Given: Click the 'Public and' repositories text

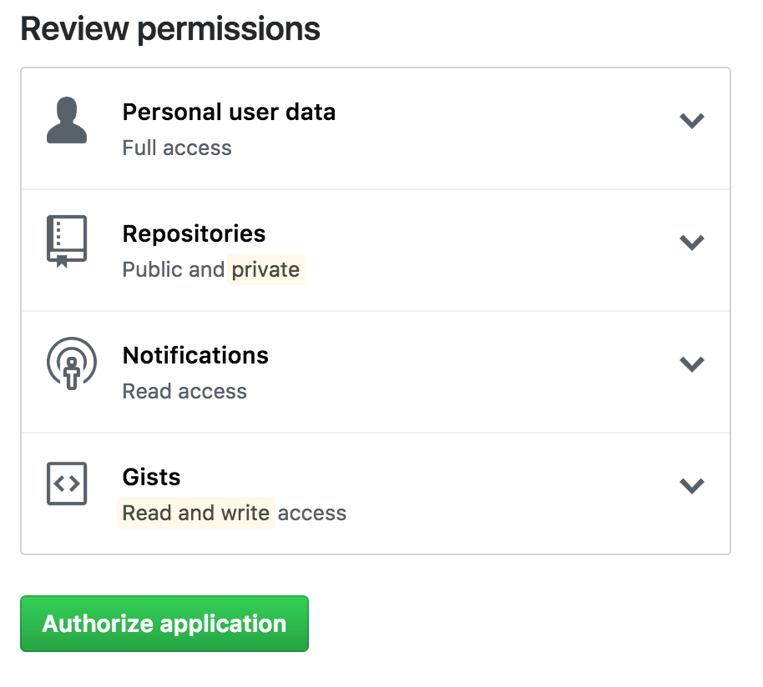Looking at the screenshot, I should click(x=174, y=269).
